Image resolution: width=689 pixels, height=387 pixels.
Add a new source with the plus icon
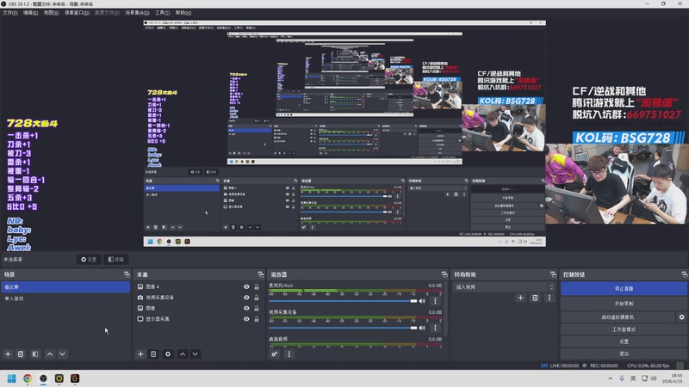140,353
